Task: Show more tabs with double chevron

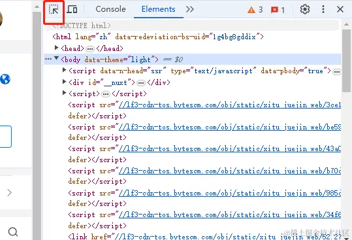Action: 189,9
